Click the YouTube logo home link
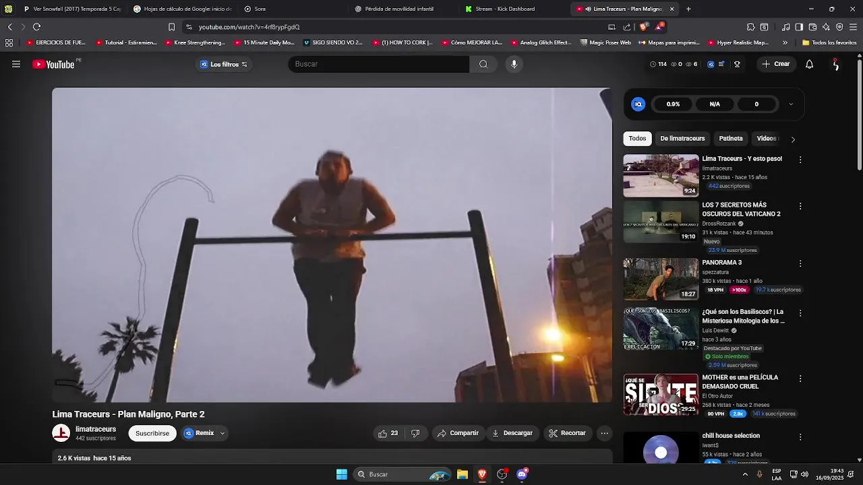The height and width of the screenshot is (485, 863). [x=53, y=64]
